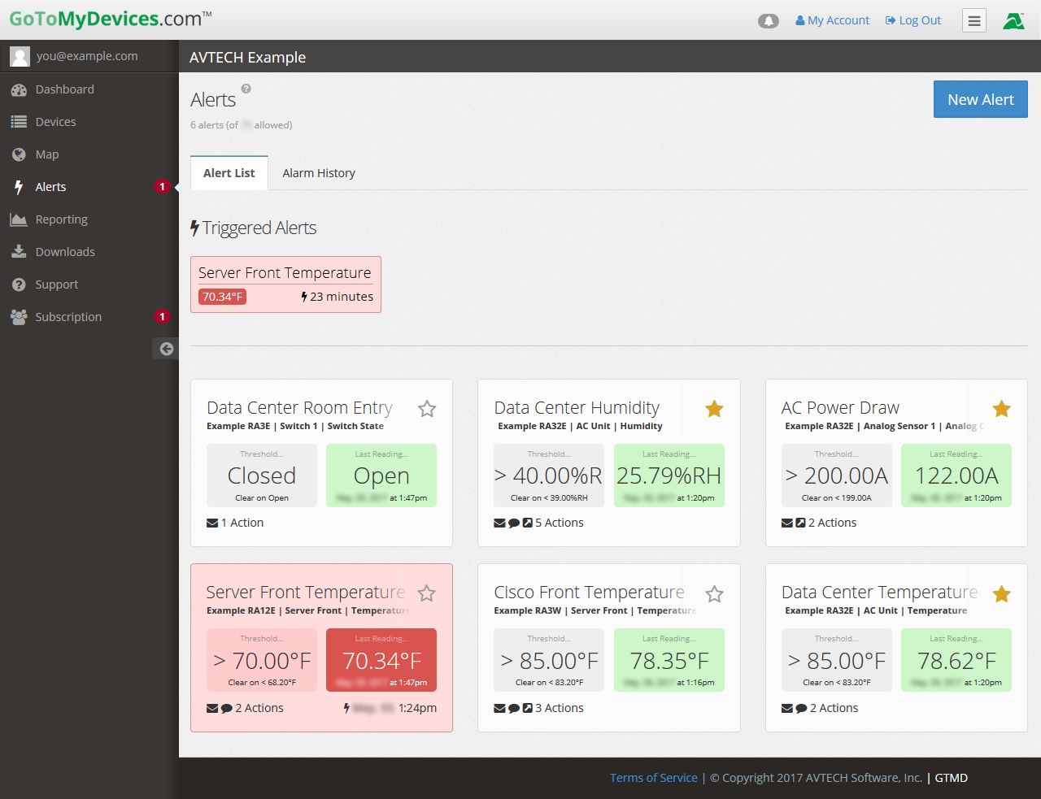Click the red 70.34°F reading badge

pos(222,297)
